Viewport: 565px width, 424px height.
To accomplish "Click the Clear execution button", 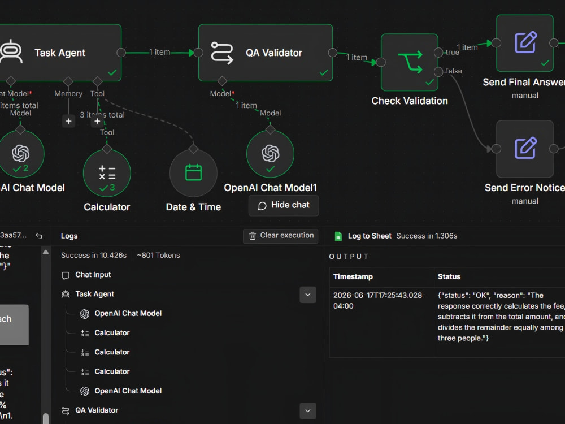I will 281,236.
